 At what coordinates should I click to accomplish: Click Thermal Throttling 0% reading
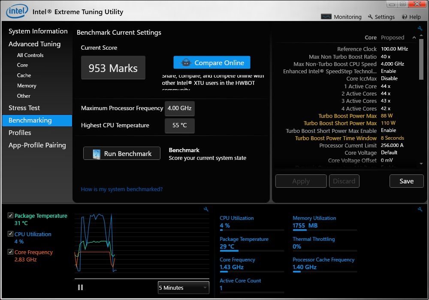(x=297, y=246)
